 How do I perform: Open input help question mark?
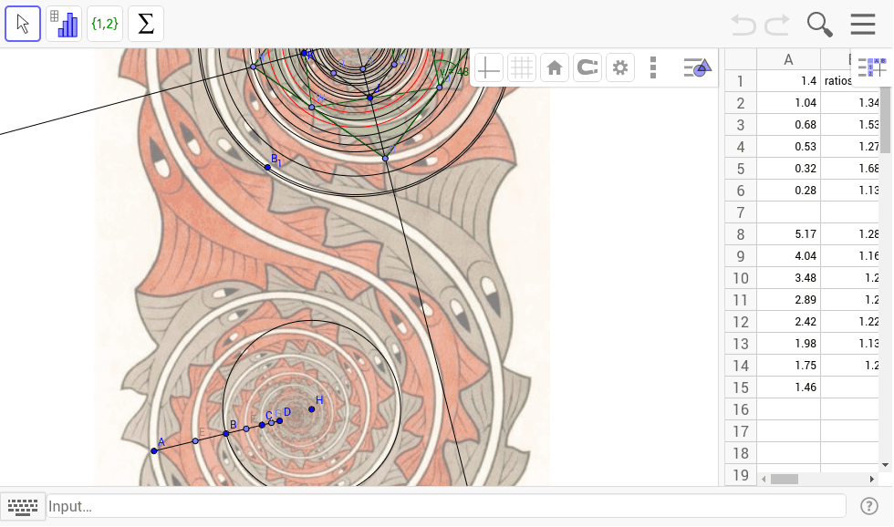(868, 506)
